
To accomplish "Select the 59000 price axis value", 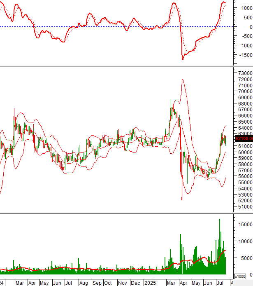I will [x=245, y=158].
